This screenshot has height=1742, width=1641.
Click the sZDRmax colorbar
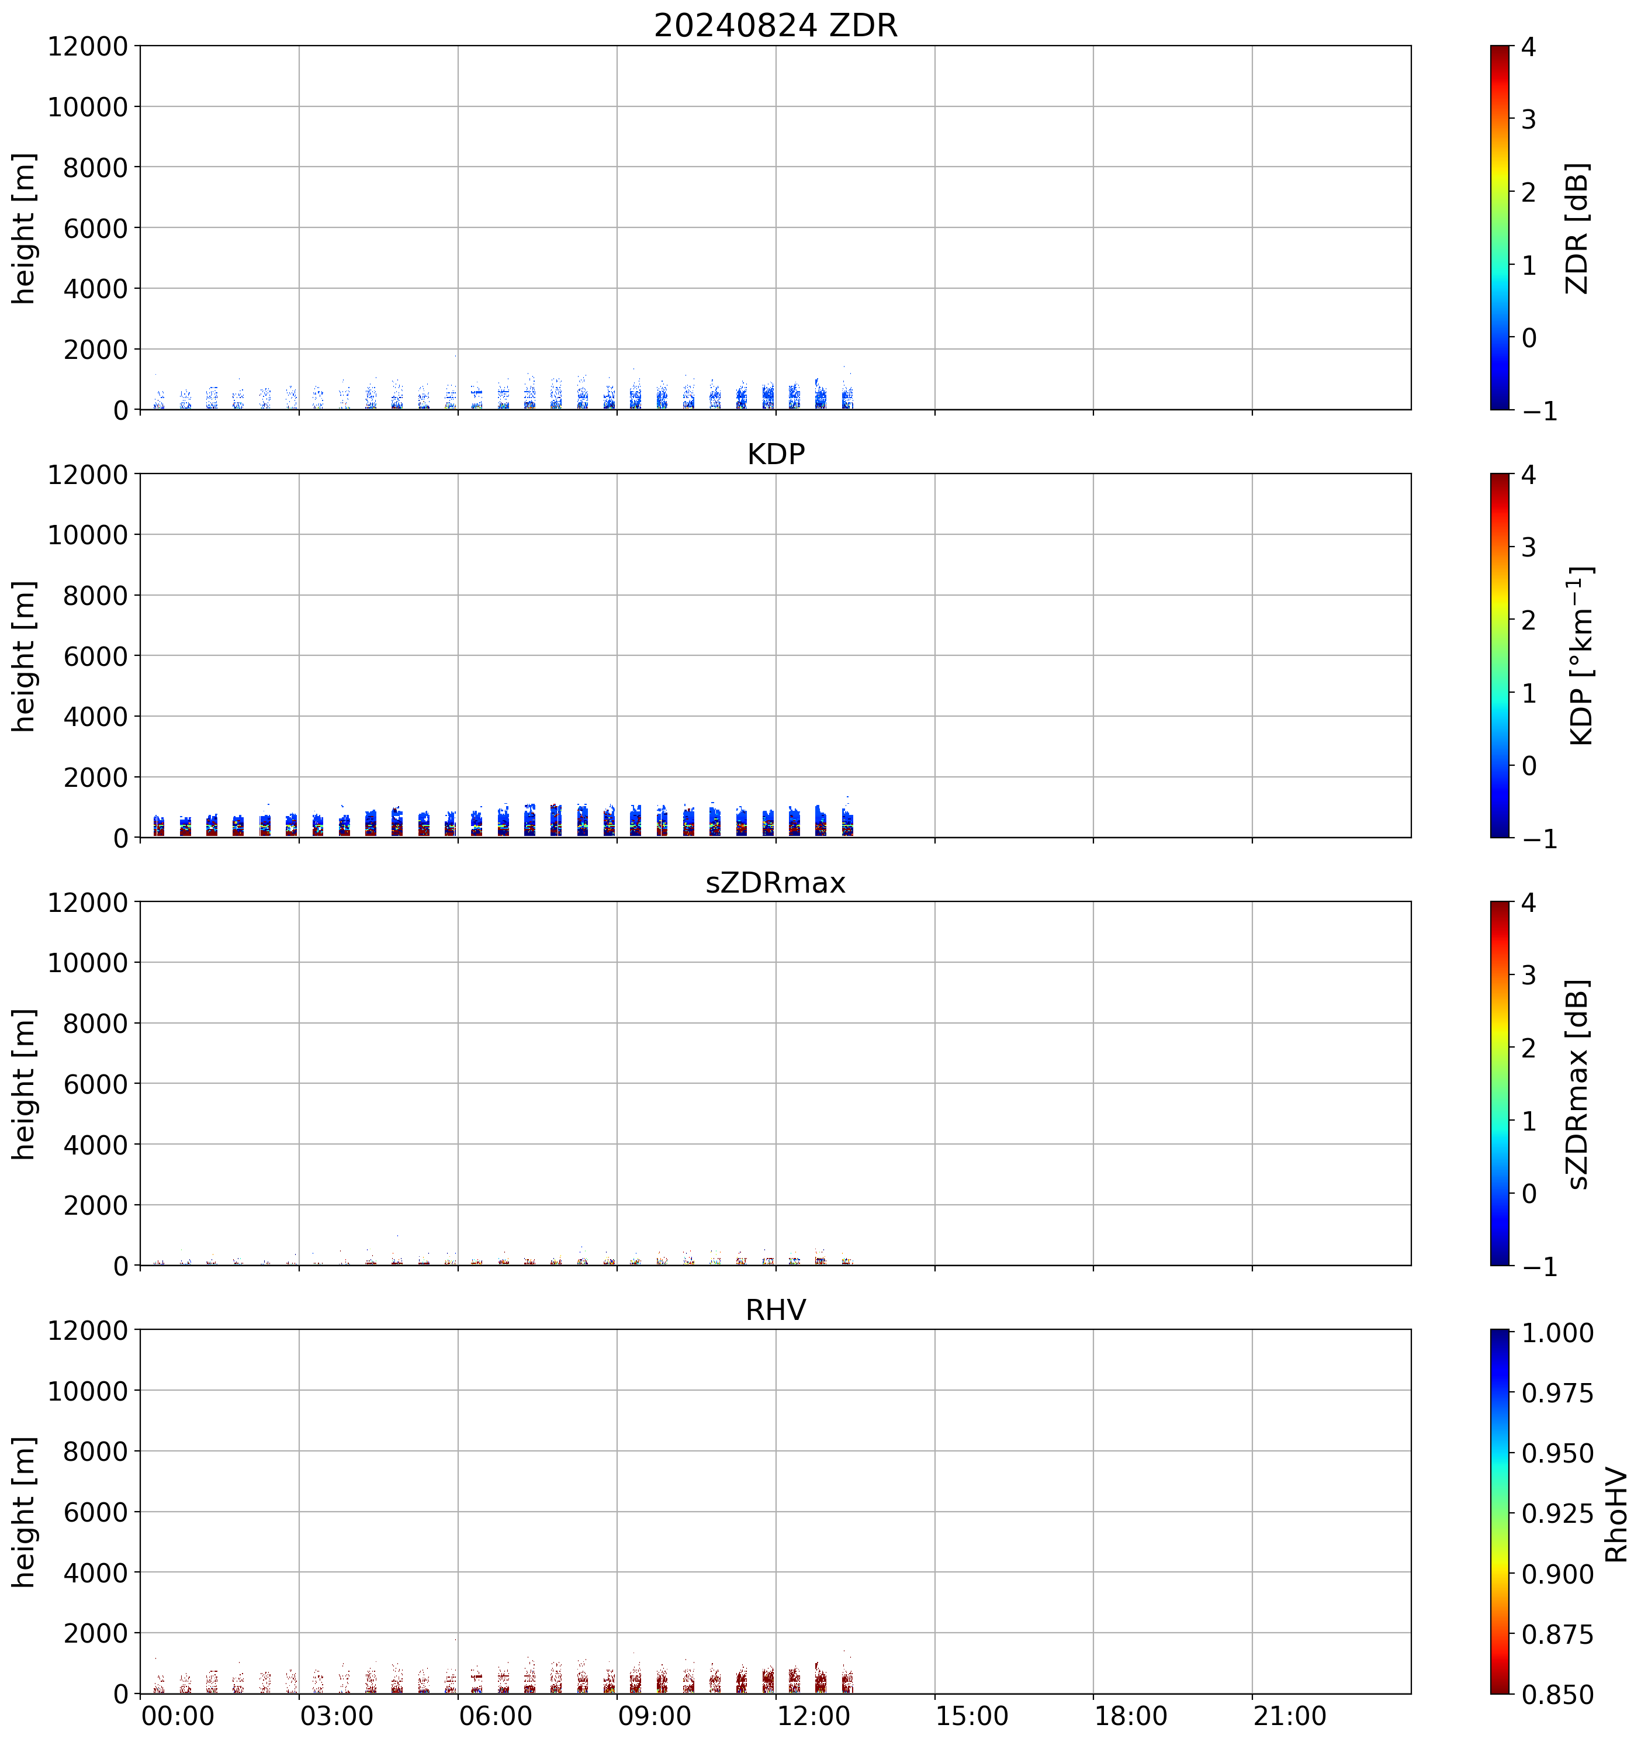coord(1499,1083)
